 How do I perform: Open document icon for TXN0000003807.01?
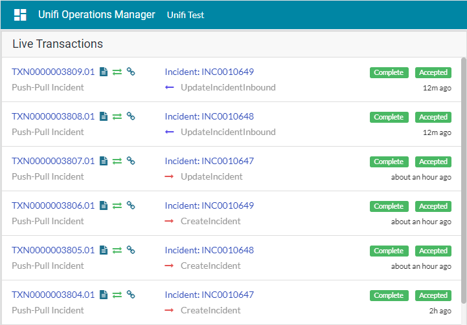pyautogui.click(x=103, y=162)
